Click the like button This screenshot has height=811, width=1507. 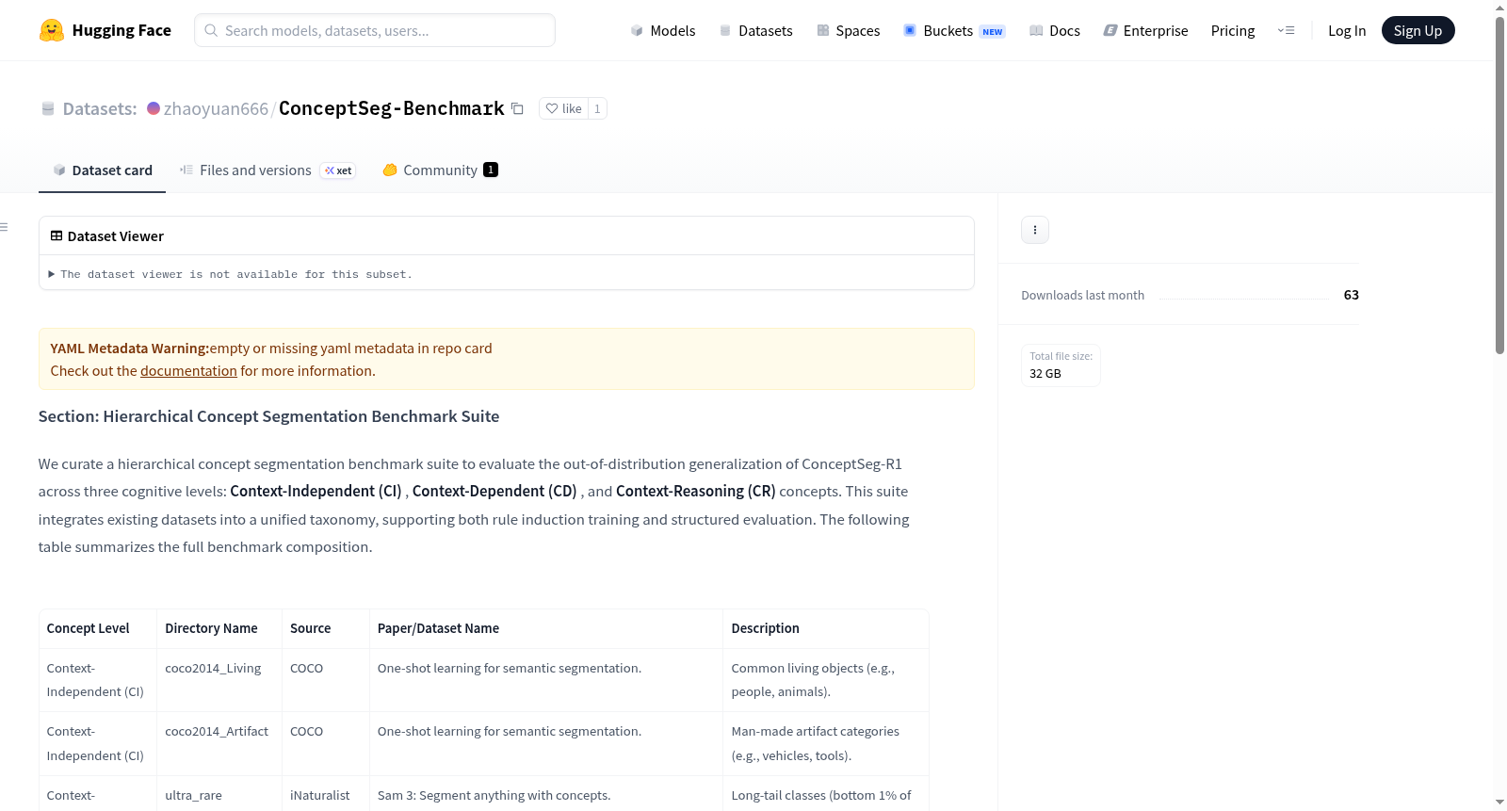coord(563,108)
